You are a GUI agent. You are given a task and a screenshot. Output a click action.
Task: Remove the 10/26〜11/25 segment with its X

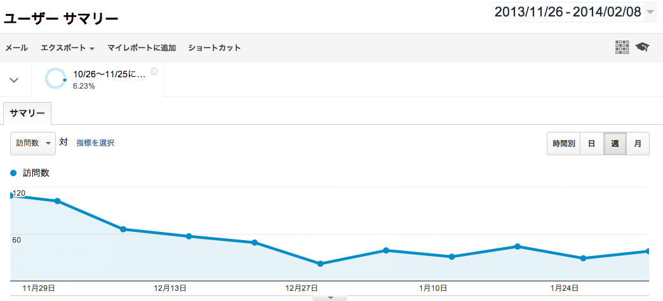point(154,71)
